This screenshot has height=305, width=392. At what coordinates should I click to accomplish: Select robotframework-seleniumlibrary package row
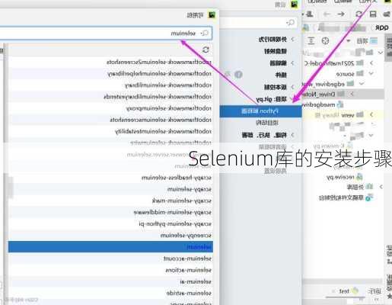pos(110,85)
